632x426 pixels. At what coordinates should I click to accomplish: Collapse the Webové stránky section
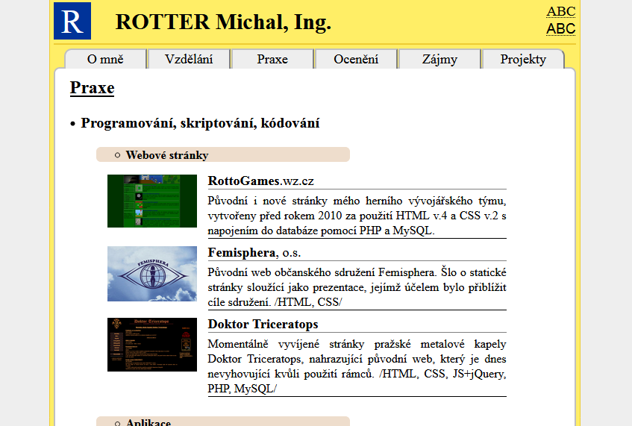[166, 155]
